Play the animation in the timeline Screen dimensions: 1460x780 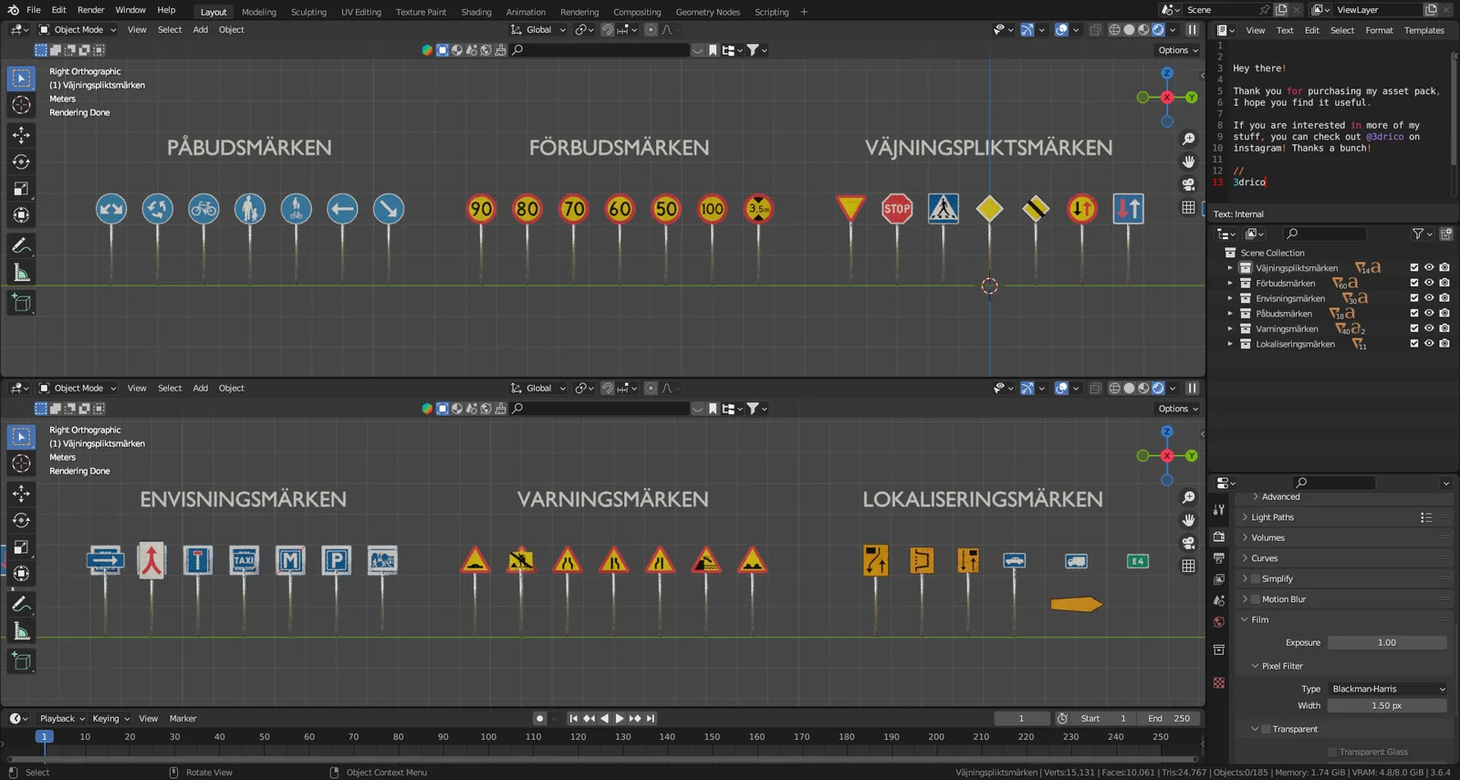coord(620,719)
